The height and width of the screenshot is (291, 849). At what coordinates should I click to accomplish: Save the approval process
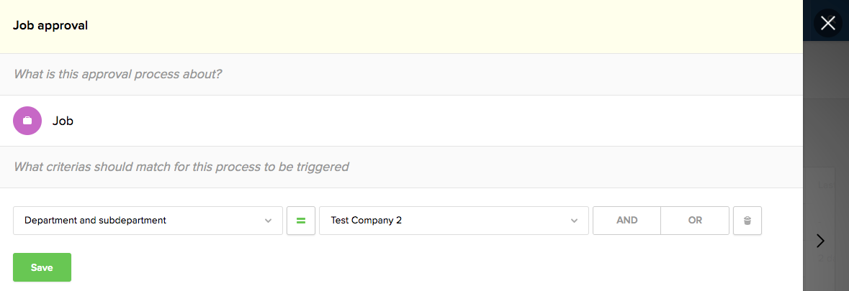click(x=42, y=267)
